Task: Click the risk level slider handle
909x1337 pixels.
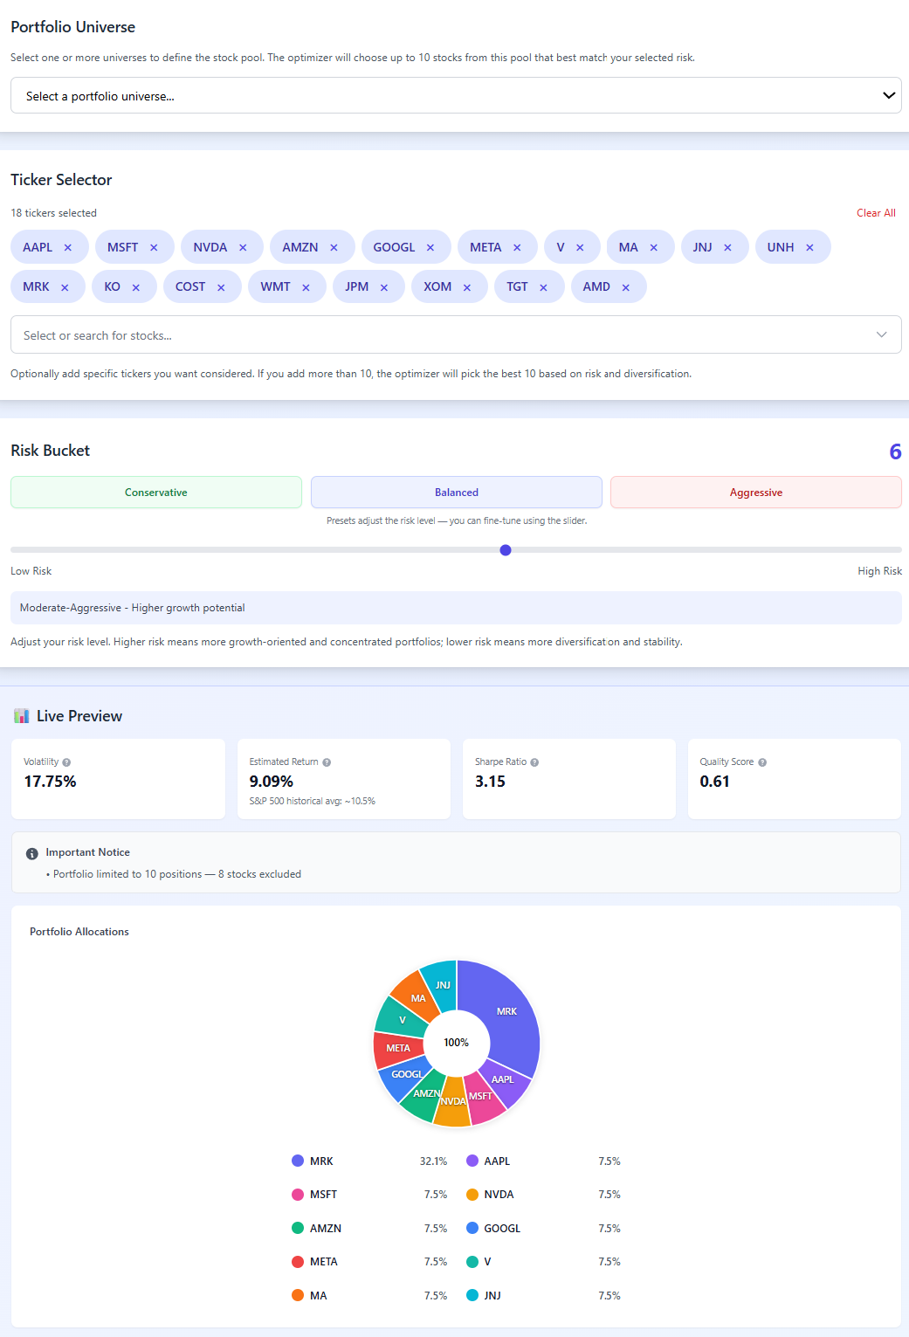Action: [505, 550]
